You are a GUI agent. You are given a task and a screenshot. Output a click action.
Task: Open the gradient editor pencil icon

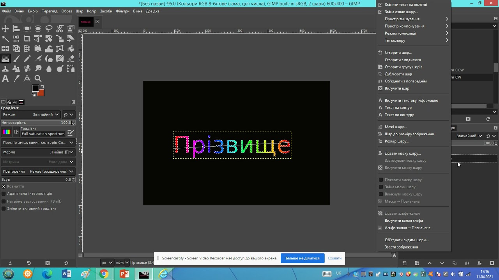point(71,133)
